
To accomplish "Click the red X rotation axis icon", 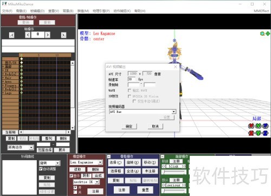I will click(x=251, y=125).
